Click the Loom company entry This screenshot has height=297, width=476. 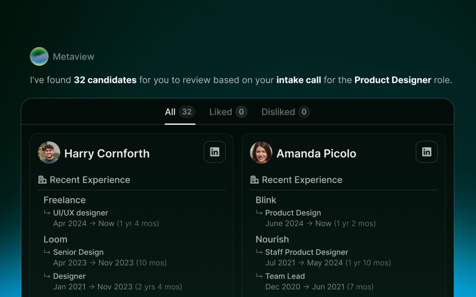[55, 239]
